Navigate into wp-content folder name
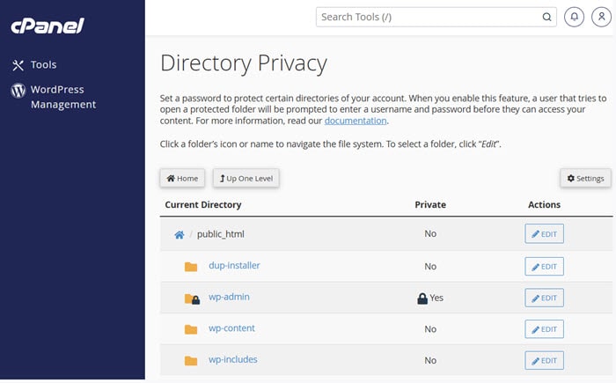Screen dimensions: 616x383 coord(231,328)
